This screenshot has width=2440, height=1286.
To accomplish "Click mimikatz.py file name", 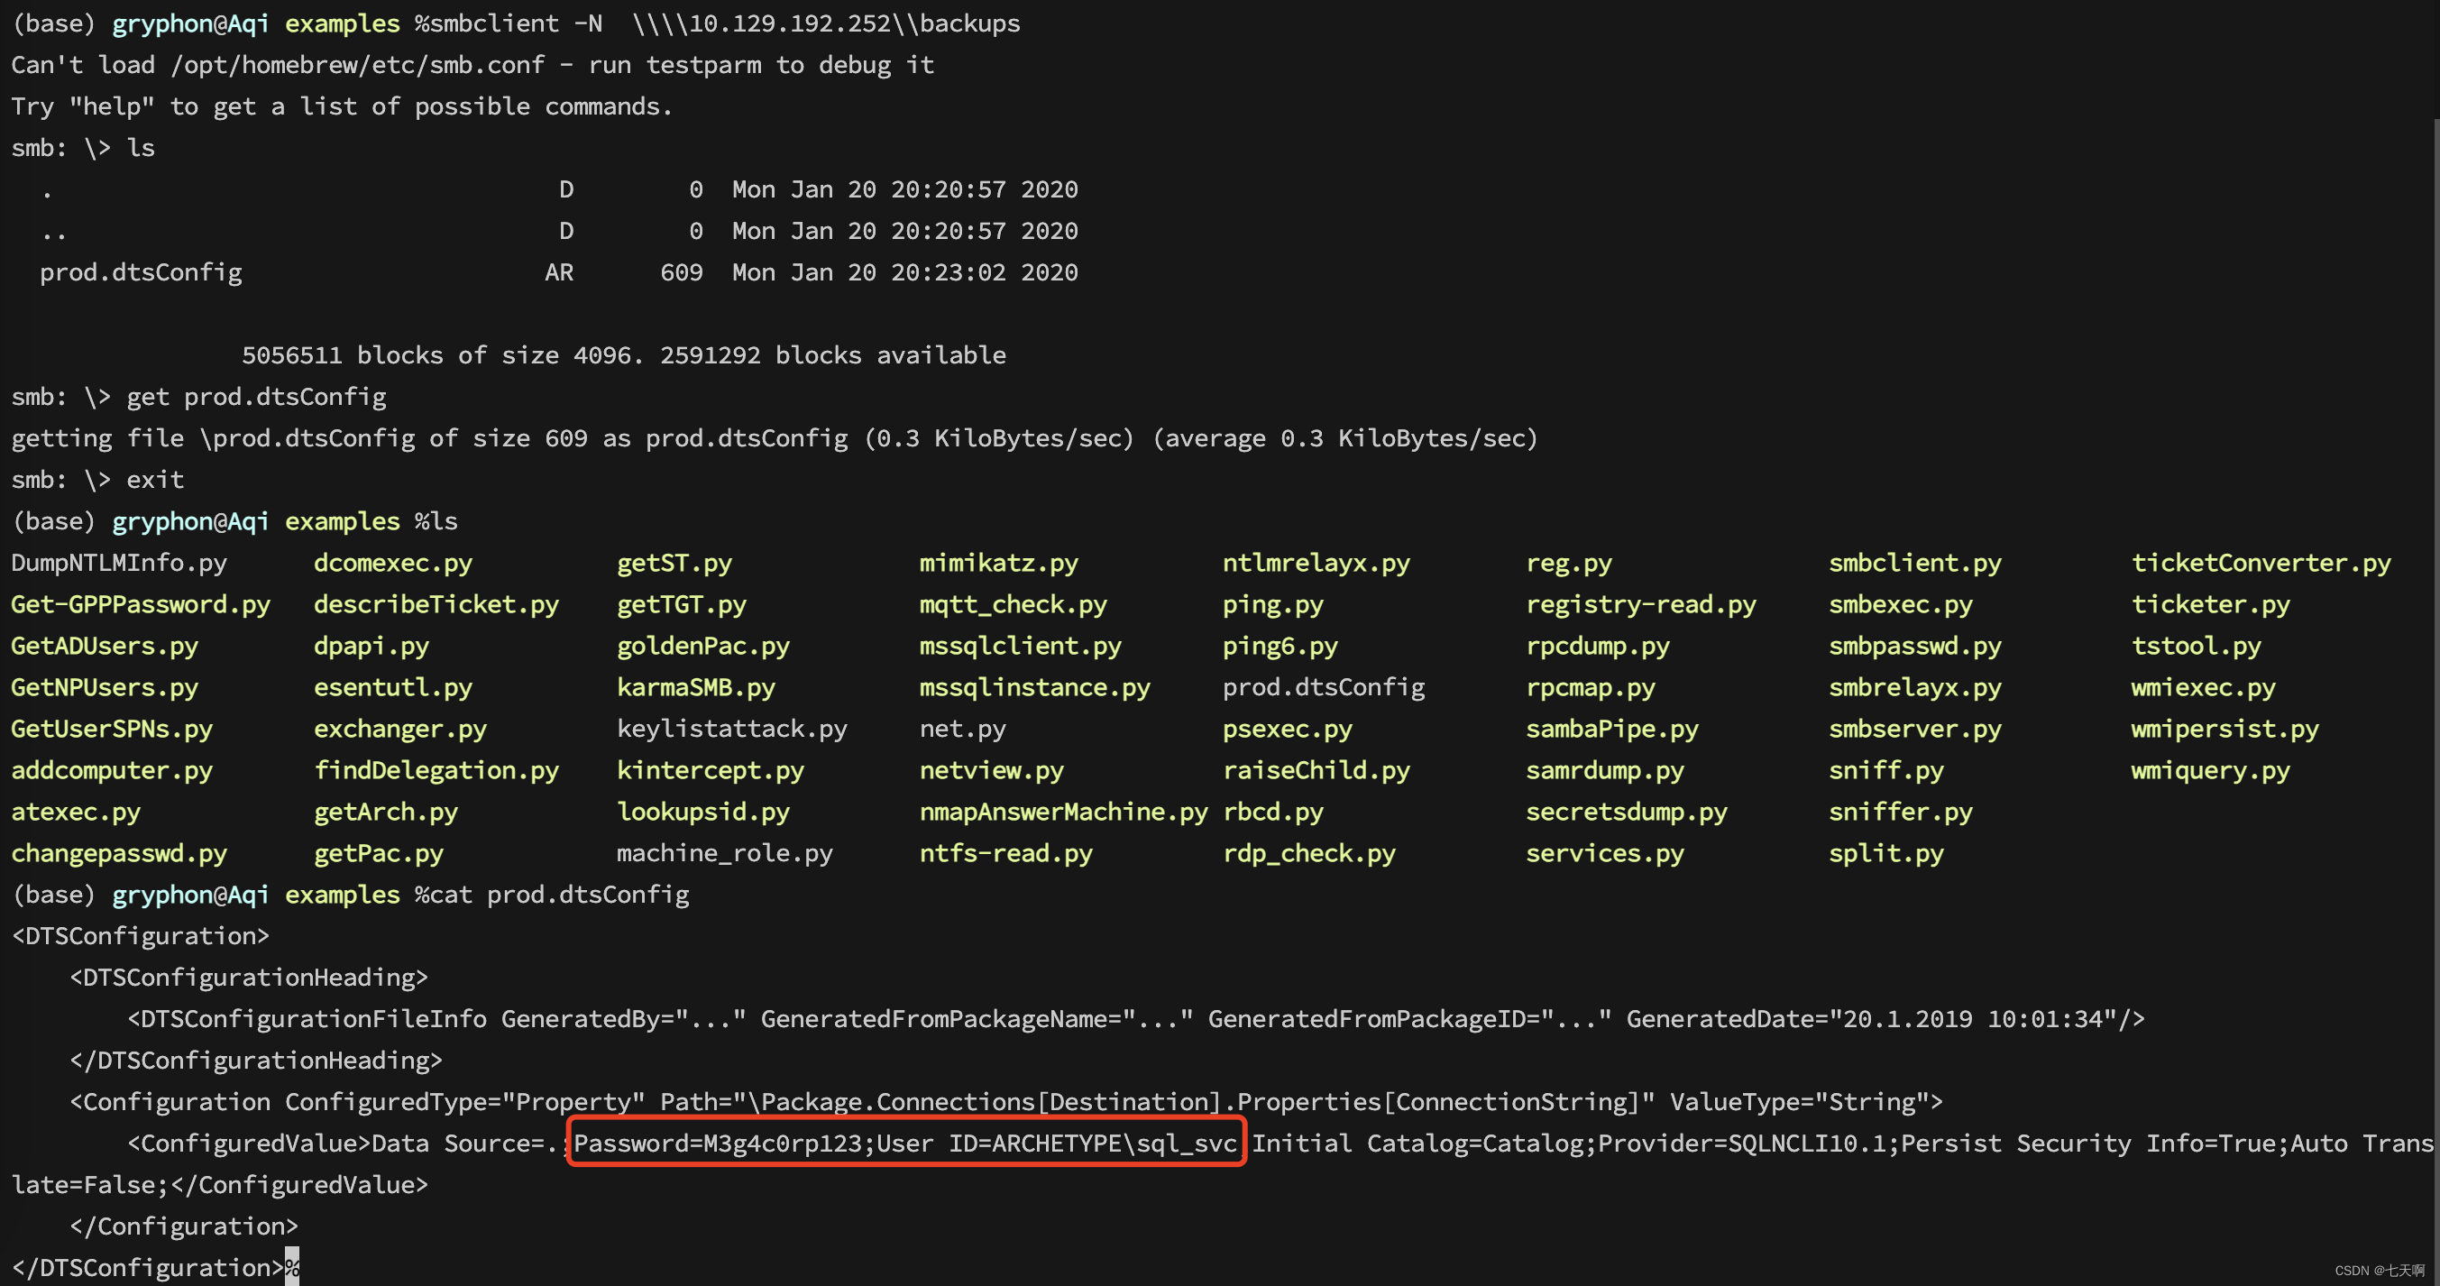I will (x=998, y=563).
